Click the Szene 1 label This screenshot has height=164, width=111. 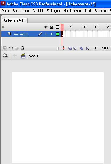tap(32, 56)
